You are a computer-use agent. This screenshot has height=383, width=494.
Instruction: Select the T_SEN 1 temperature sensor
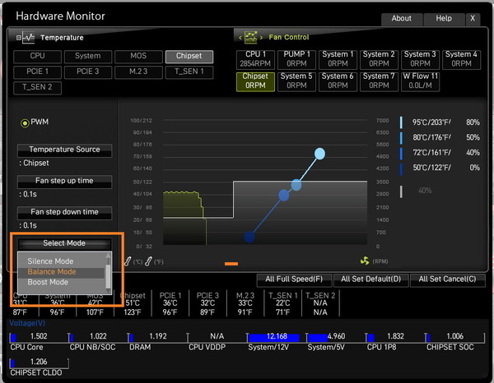189,72
